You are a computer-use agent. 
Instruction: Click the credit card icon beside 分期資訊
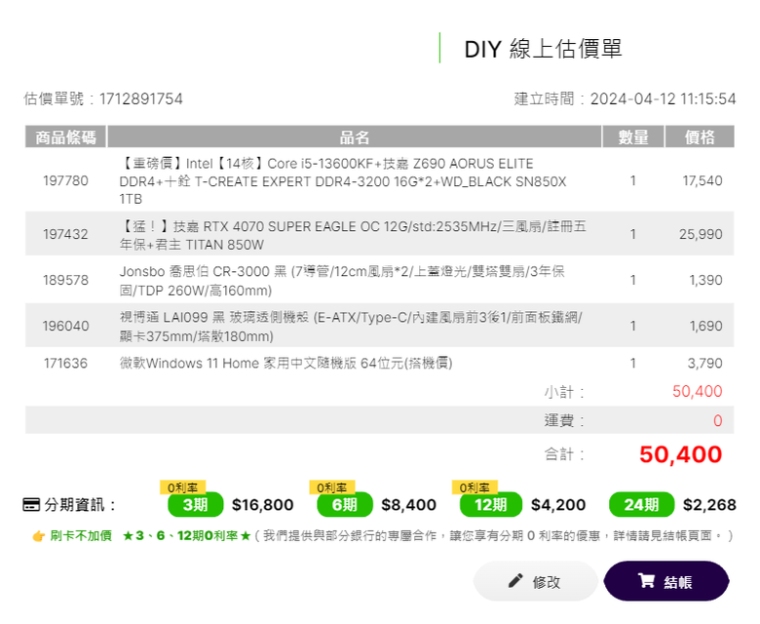pos(31,505)
